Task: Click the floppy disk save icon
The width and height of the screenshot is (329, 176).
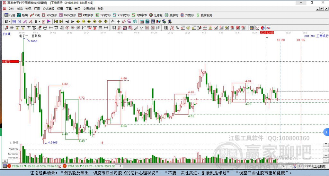Action: tap(158, 21)
